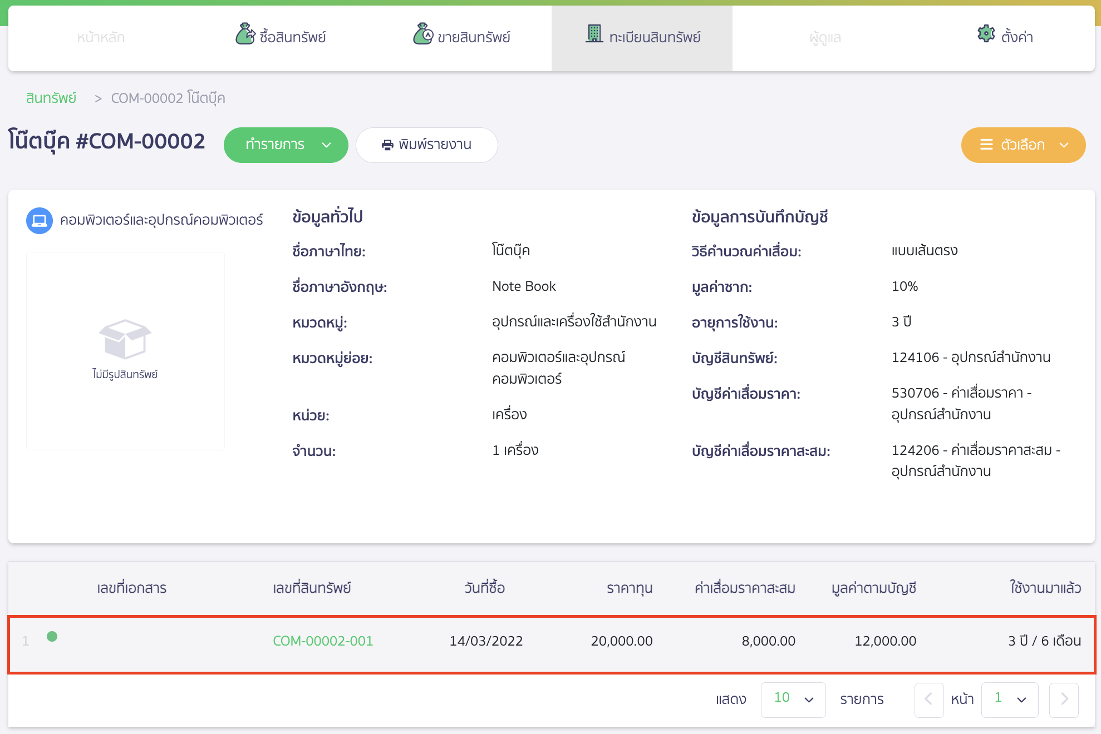Viewport: 1101px width, 734px height.
Task: Open the items-per-page dropdown showing 10
Action: tap(793, 700)
